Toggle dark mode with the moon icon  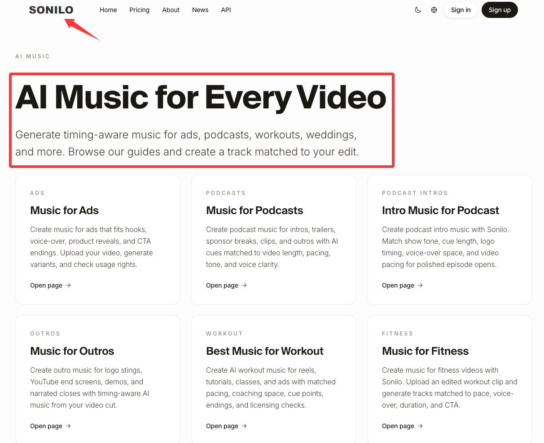tap(418, 10)
